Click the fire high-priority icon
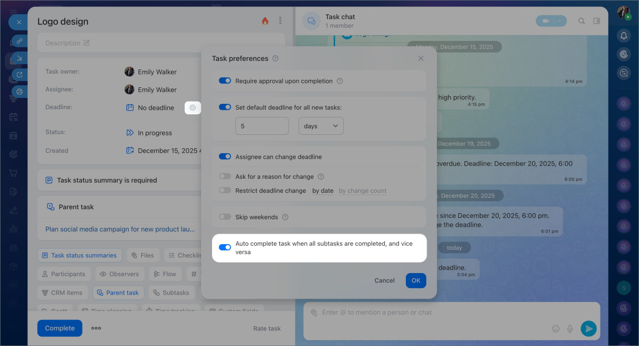 point(265,21)
